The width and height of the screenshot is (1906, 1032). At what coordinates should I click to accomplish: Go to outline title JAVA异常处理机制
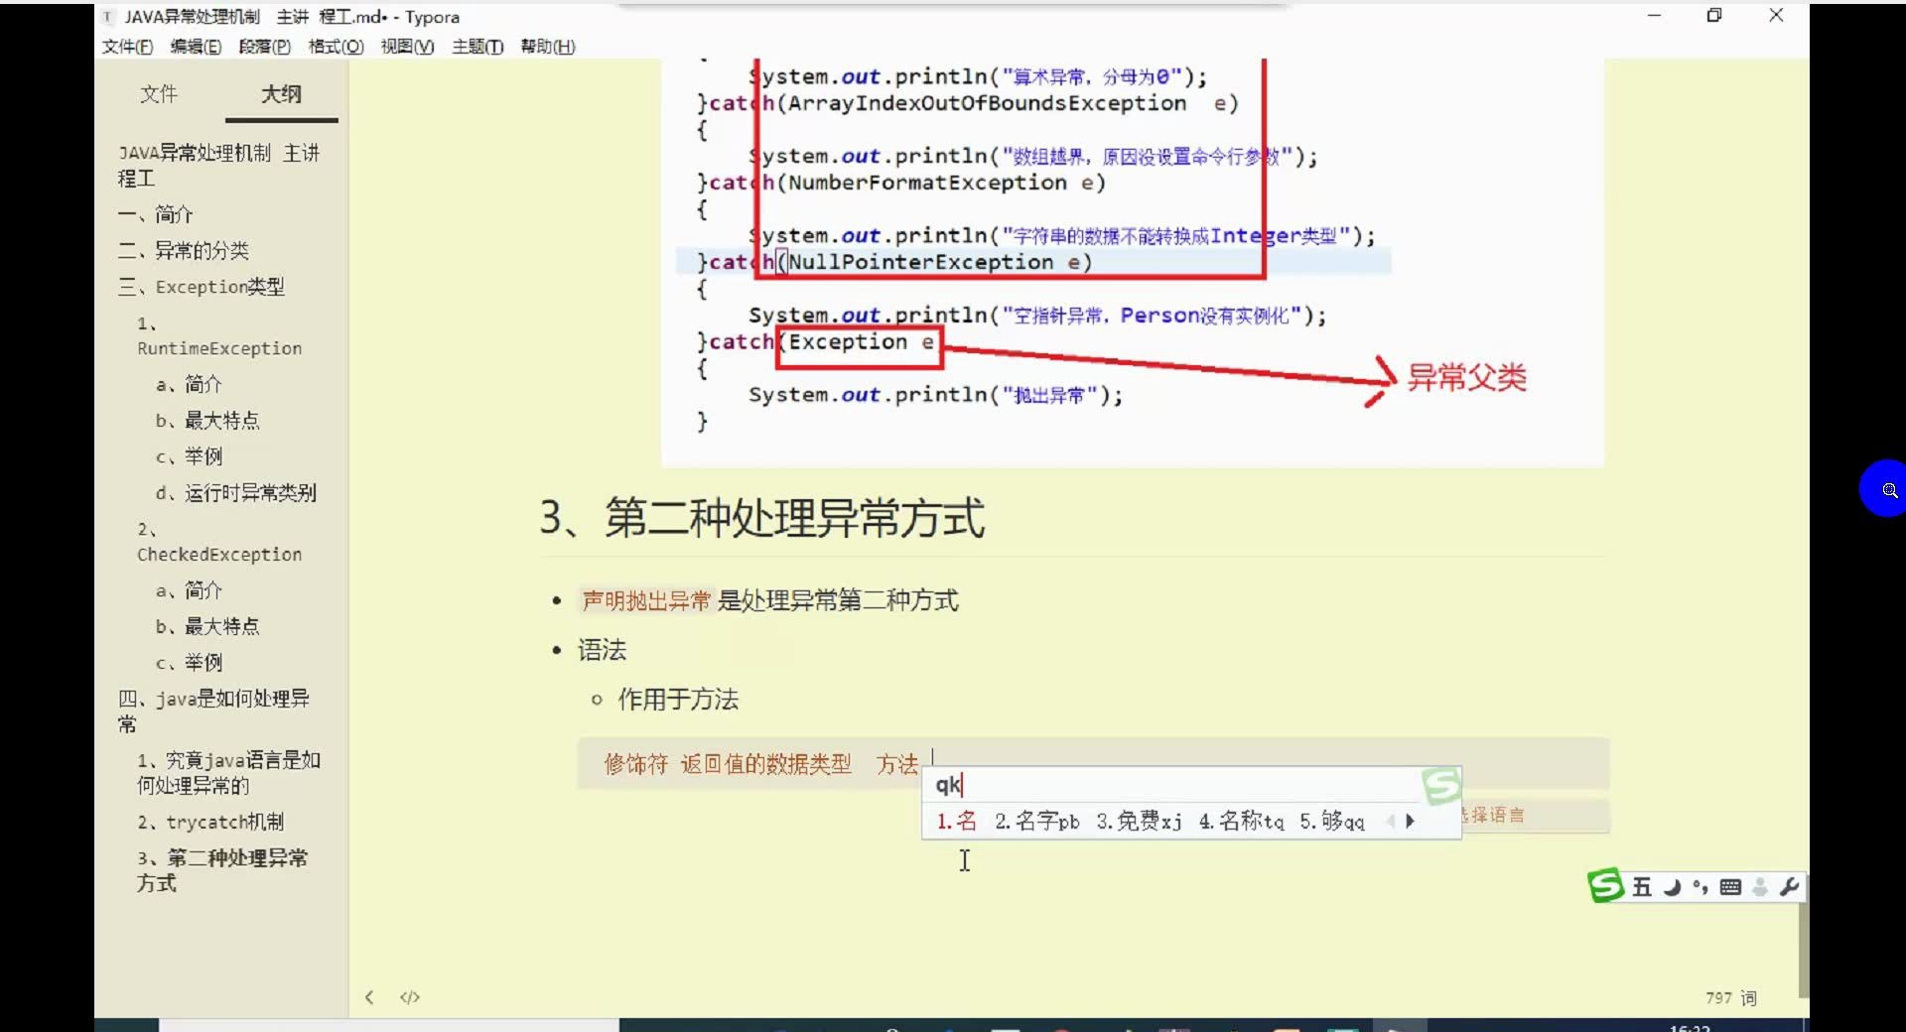[219, 165]
